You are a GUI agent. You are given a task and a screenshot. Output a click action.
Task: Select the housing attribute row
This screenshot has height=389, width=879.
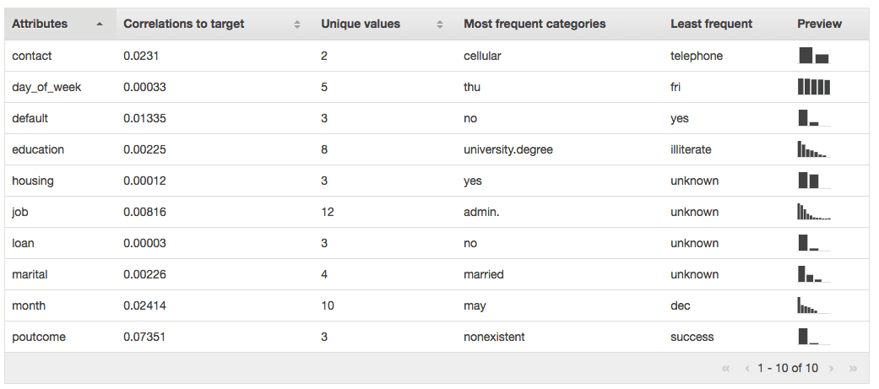tap(437, 181)
